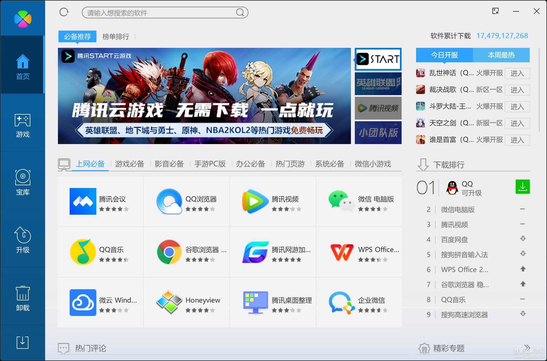Select the 英雄联盟 banner thumbnail
Screen dimensions: 547x361
pos(378,83)
